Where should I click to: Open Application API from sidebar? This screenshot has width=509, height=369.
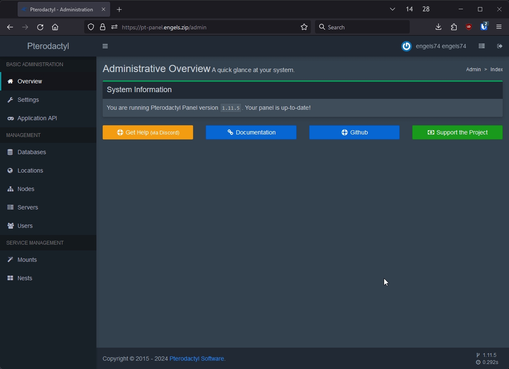[x=37, y=118]
